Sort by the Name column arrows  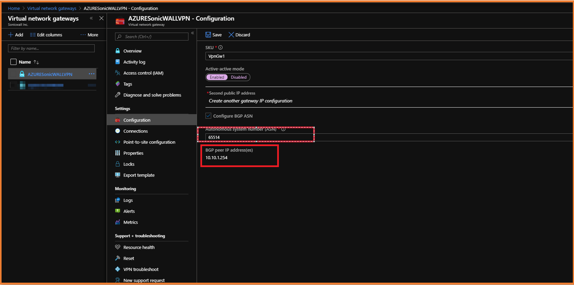36,62
